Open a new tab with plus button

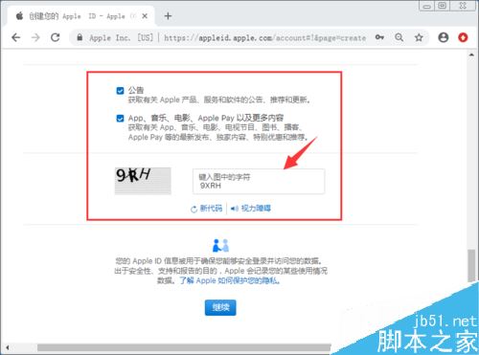pyautogui.click(x=168, y=16)
